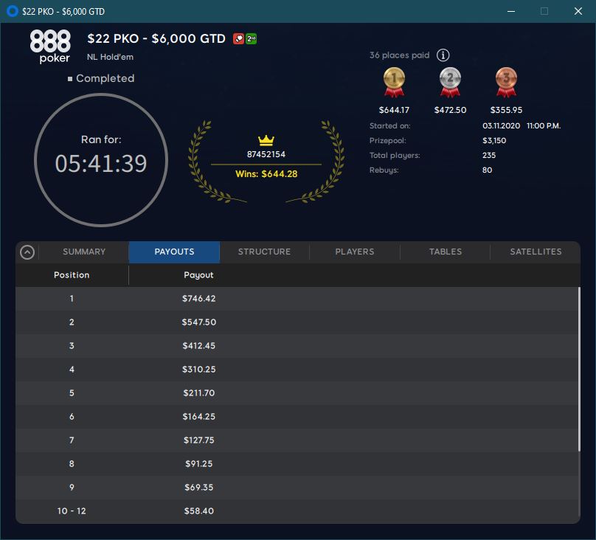Screen dimensions: 596x540
Task: Switch to the Summary tab
Action: [84, 252]
